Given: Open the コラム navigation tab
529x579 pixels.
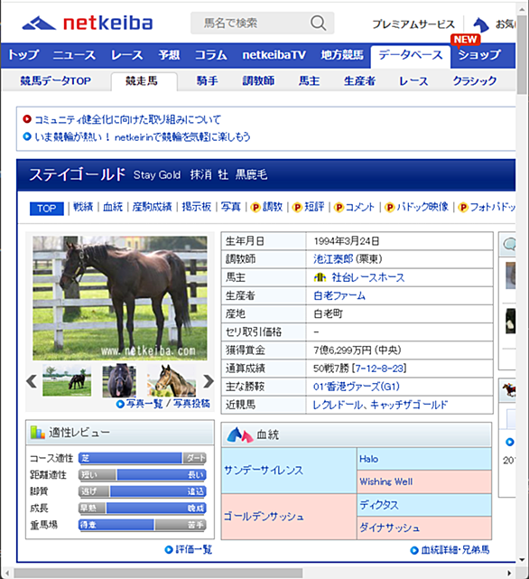Looking at the screenshot, I should [x=211, y=55].
